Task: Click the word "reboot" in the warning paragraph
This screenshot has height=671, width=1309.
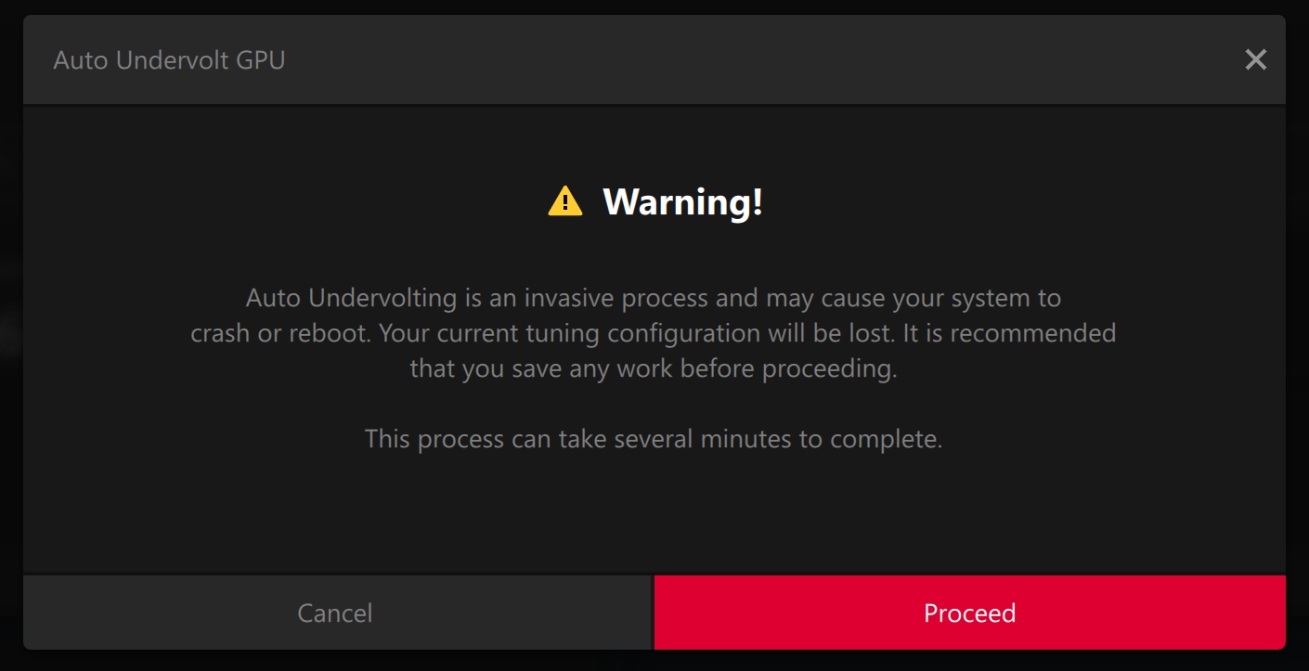Action: (x=331, y=332)
